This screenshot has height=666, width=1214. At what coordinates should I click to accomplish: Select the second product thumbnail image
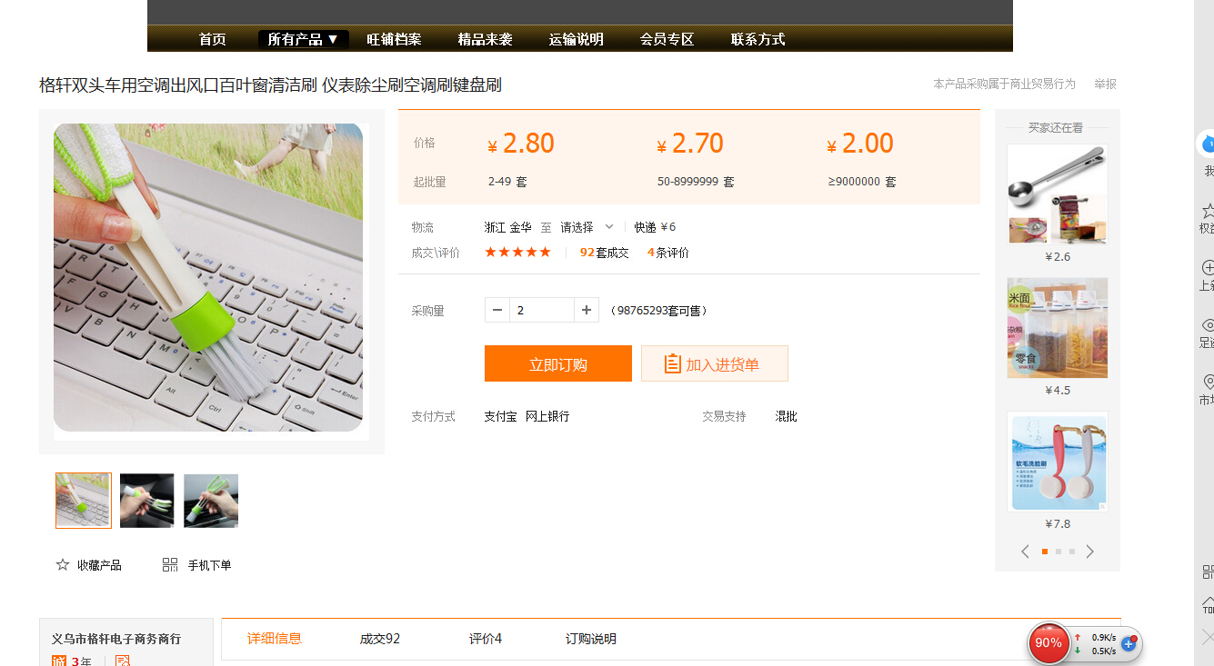147,501
